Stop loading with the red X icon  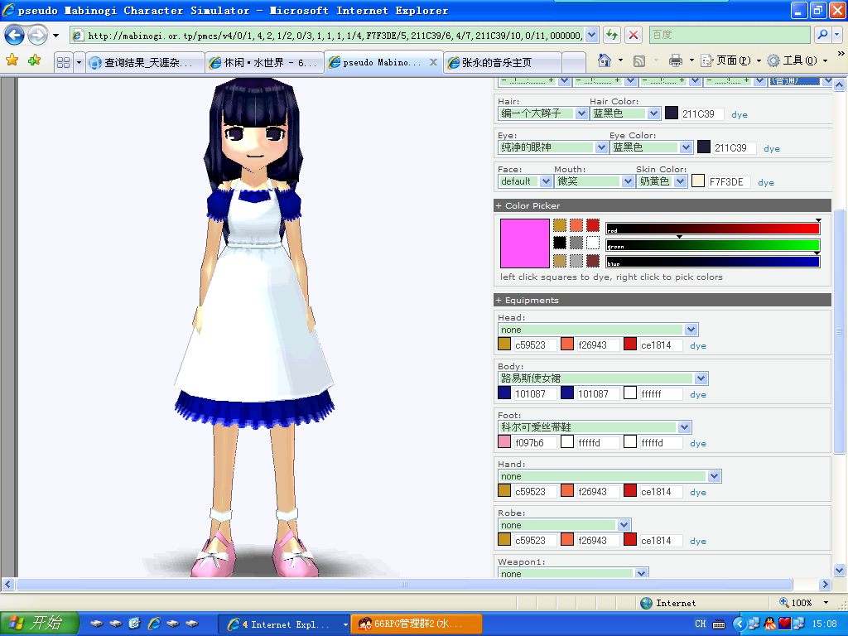(x=634, y=35)
